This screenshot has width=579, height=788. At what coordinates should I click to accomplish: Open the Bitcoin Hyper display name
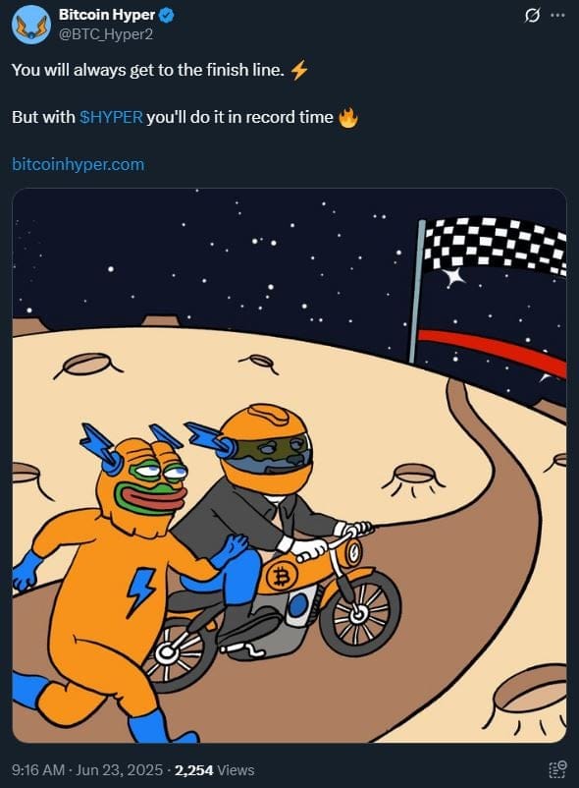coord(106,15)
